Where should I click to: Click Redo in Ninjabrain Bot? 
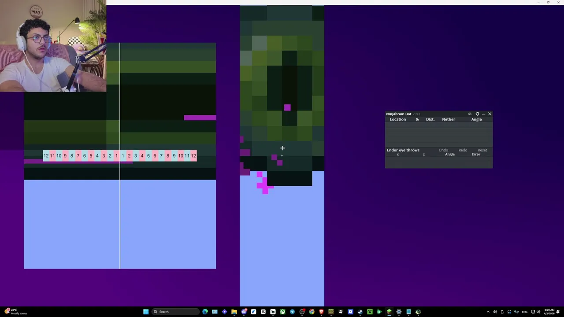coord(463,150)
